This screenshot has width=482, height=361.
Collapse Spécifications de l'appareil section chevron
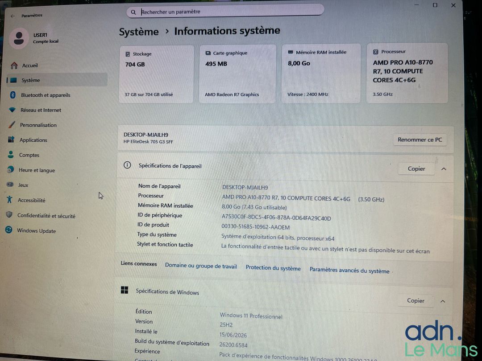tap(444, 169)
